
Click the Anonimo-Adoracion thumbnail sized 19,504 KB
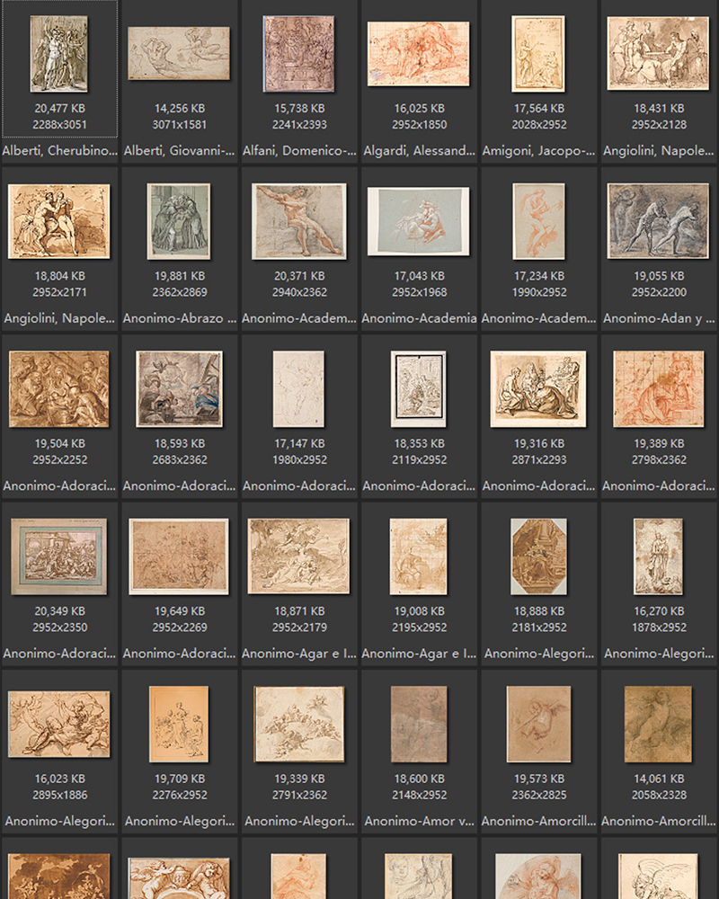pyautogui.click(x=59, y=388)
